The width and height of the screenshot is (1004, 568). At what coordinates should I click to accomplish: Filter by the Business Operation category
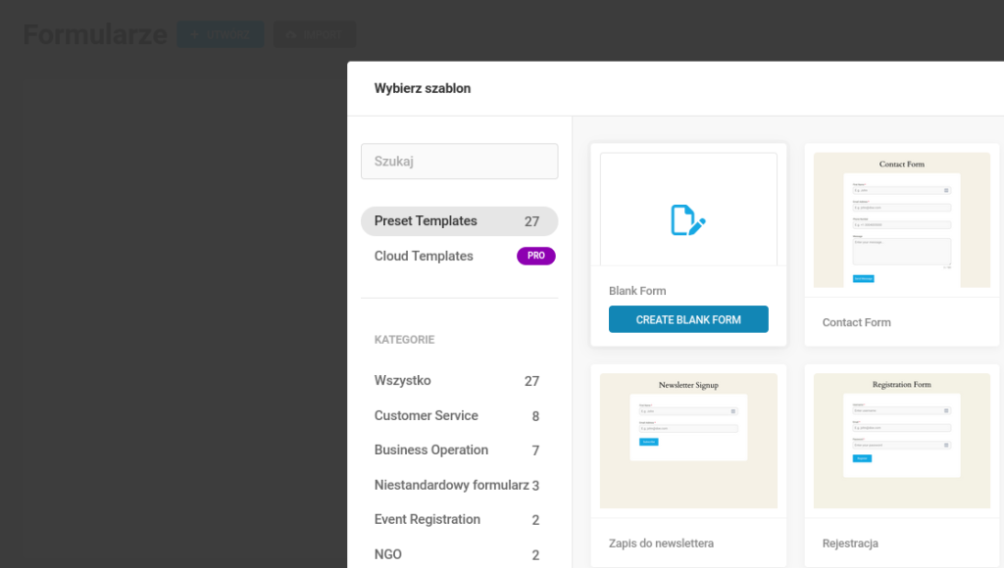pos(457,450)
